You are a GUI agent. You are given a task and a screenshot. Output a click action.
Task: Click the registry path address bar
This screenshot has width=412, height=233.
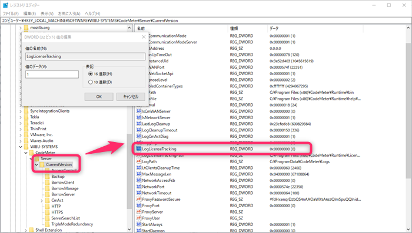[x=206, y=21]
